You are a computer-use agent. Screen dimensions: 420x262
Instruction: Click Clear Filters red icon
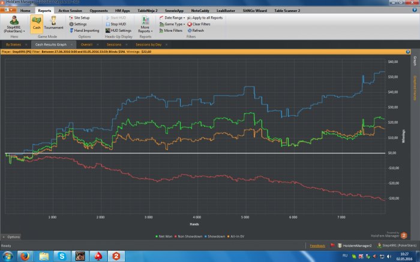coord(190,24)
